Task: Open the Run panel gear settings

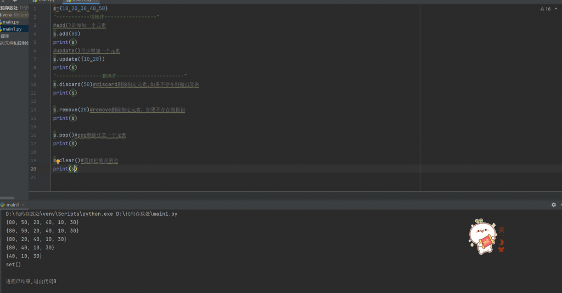Action: 553,205
